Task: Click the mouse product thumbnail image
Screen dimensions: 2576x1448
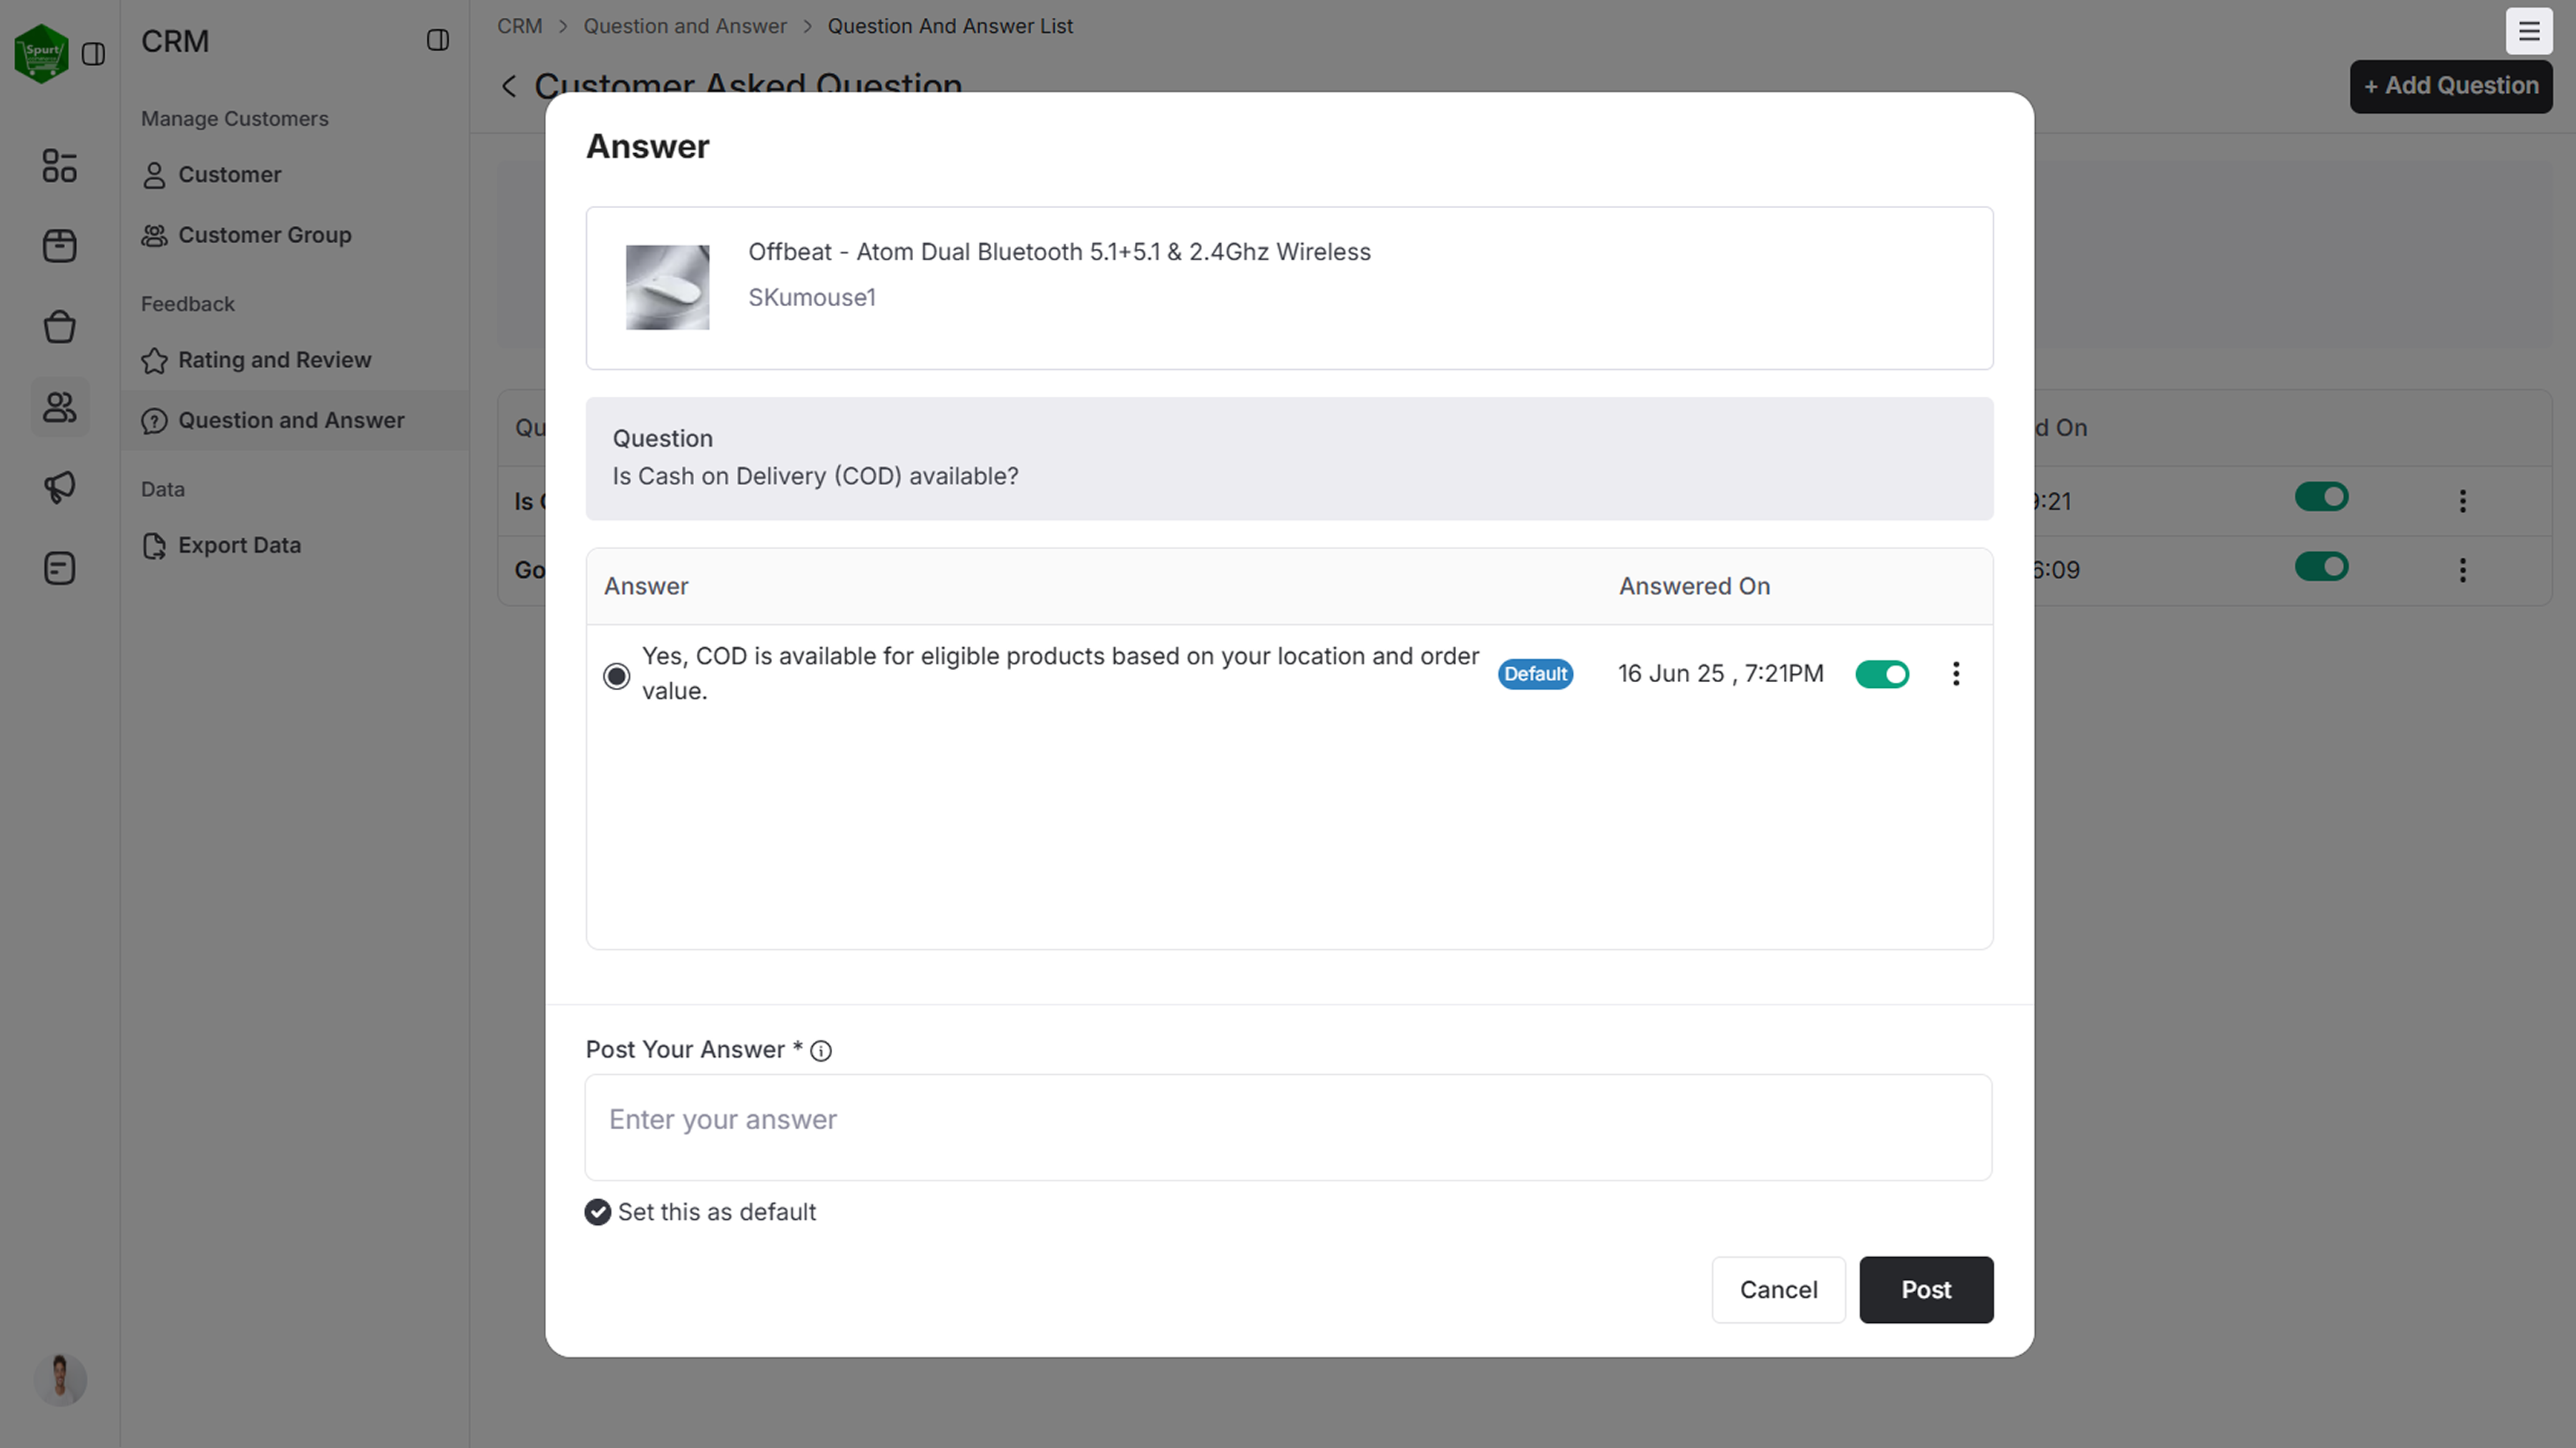Action: pos(667,287)
